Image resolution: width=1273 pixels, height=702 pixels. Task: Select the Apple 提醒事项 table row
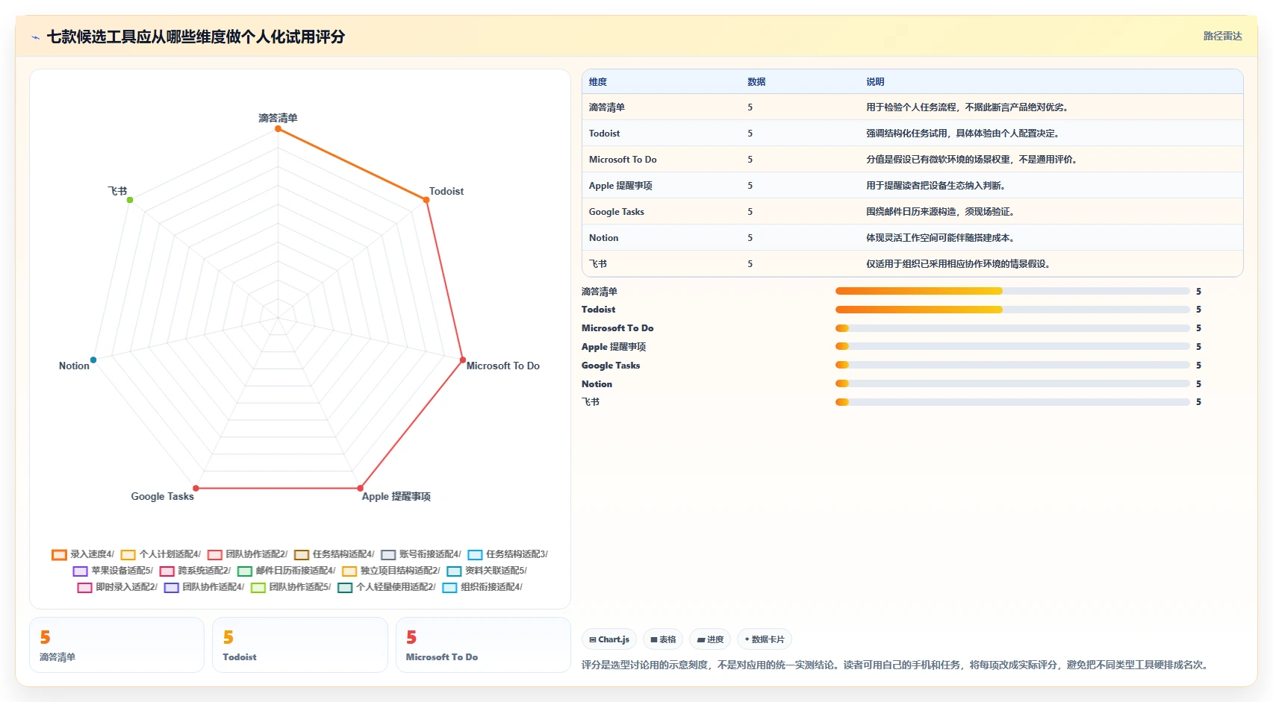pos(912,185)
